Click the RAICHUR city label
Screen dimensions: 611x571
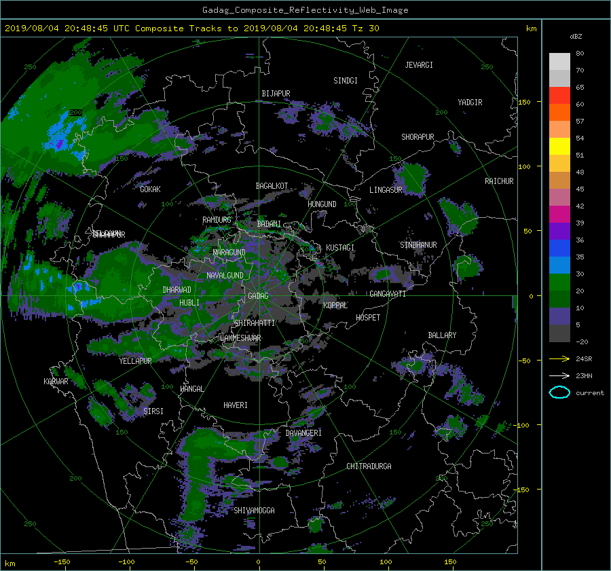pyautogui.click(x=499, y=181)
